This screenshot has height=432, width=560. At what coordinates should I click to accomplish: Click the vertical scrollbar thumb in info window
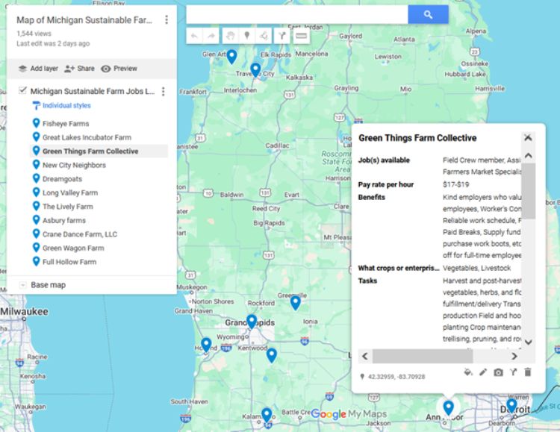coord(528,191)
